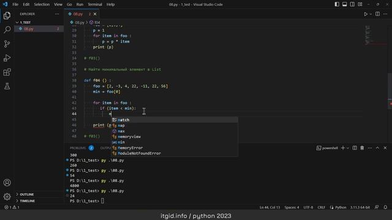Open the Edit menu

(26, 4)
